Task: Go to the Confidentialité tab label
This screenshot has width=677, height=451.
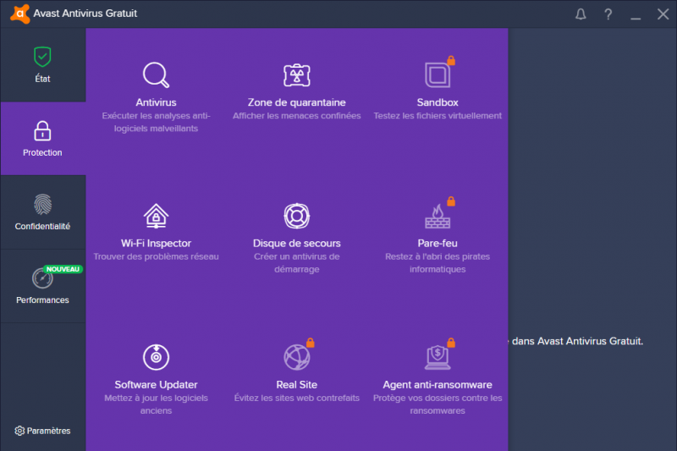Action: point(42,226)
